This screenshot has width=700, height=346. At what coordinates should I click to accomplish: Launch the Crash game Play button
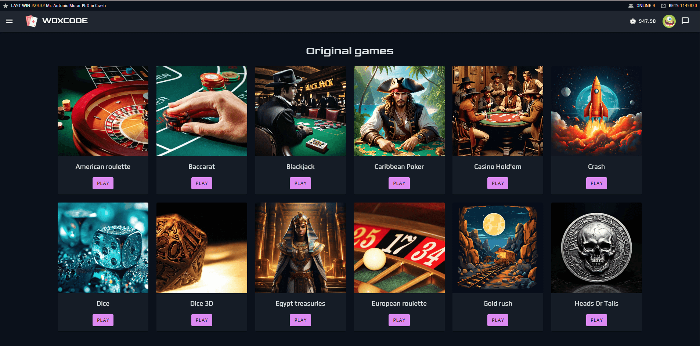point(596,183)
